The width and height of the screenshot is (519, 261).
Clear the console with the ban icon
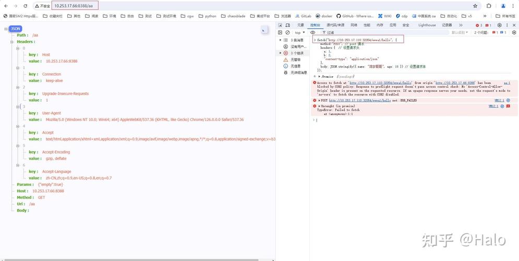[x=287, y=32]
